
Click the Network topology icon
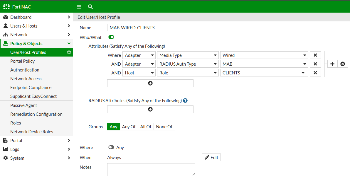click(x=6, y=35)
